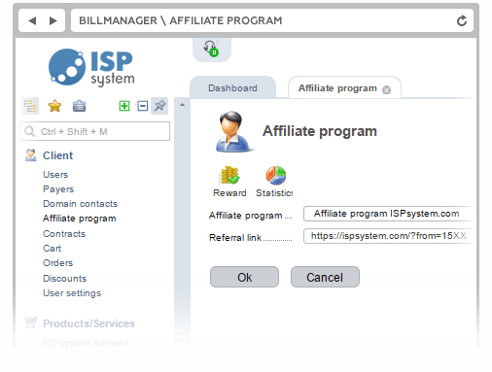This screenshot has height=372, width=492.
Task: Expand all menu groups with green plus
Action: pos(124,106)
